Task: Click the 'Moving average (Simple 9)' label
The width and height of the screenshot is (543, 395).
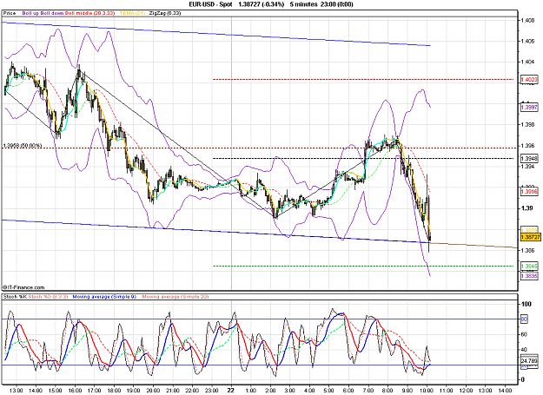Action: (x=104, y=297)
